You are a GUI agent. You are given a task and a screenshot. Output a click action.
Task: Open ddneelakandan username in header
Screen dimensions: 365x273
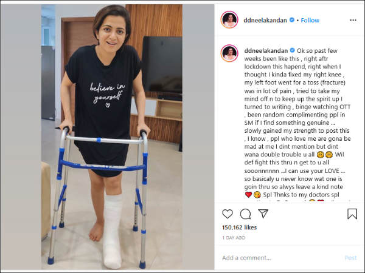265,21
